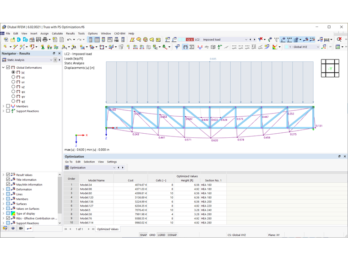The image size is (348, 261).
Task: Select the uy deformation radio button
Action: [x=13, y=82]
